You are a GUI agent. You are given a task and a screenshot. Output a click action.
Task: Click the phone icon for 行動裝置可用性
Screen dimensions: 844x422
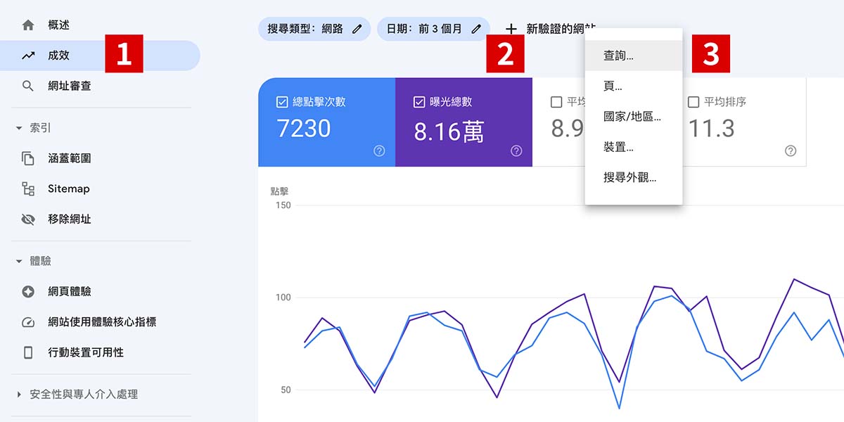[28, 352]
